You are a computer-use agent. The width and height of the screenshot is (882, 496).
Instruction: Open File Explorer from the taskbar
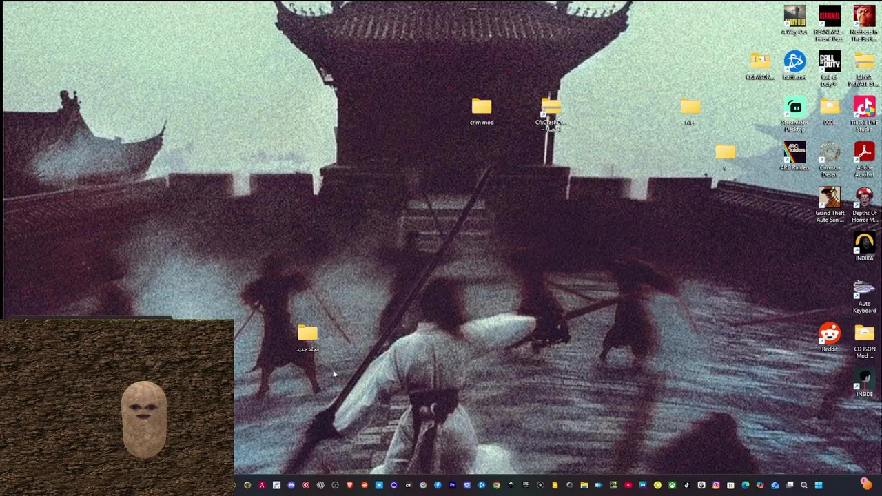584,486
